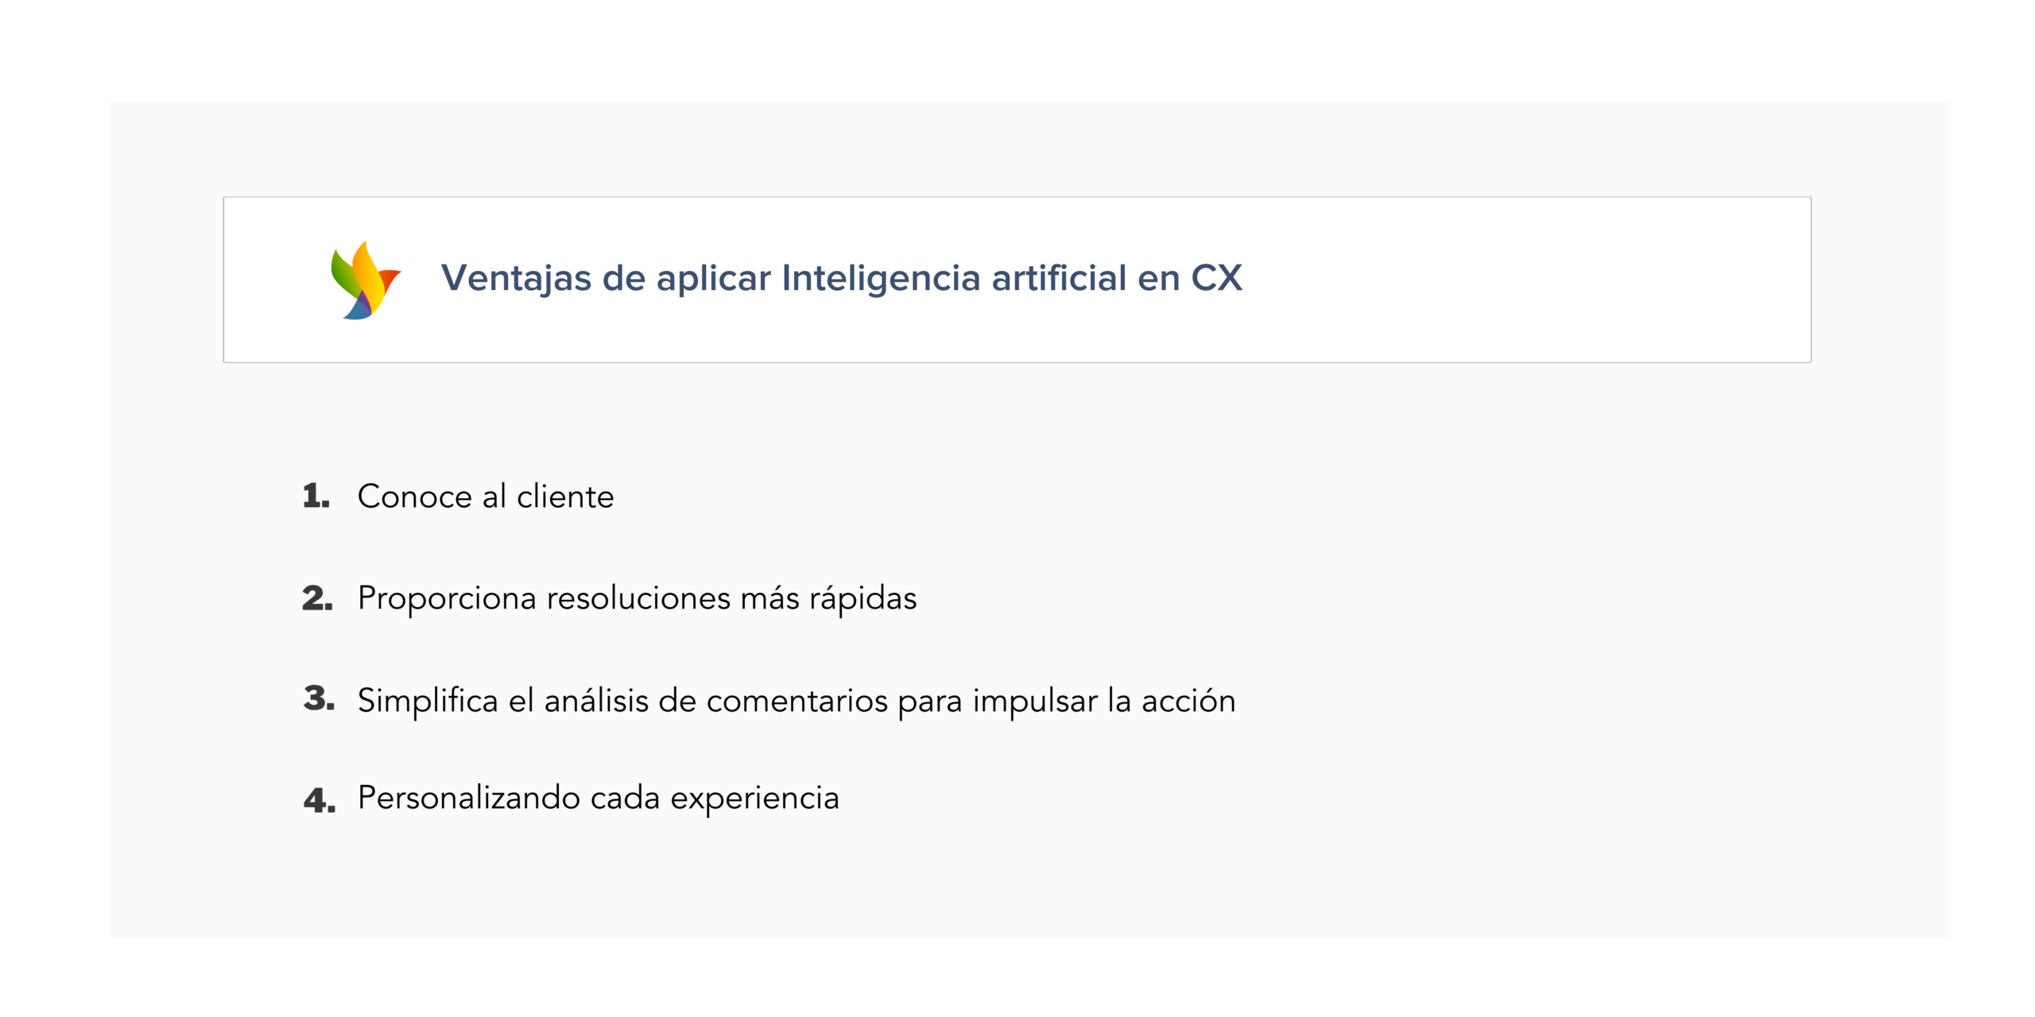Click the word 'impulsar' in item three
The image size is (2035, 1017).
point(1035,701)
